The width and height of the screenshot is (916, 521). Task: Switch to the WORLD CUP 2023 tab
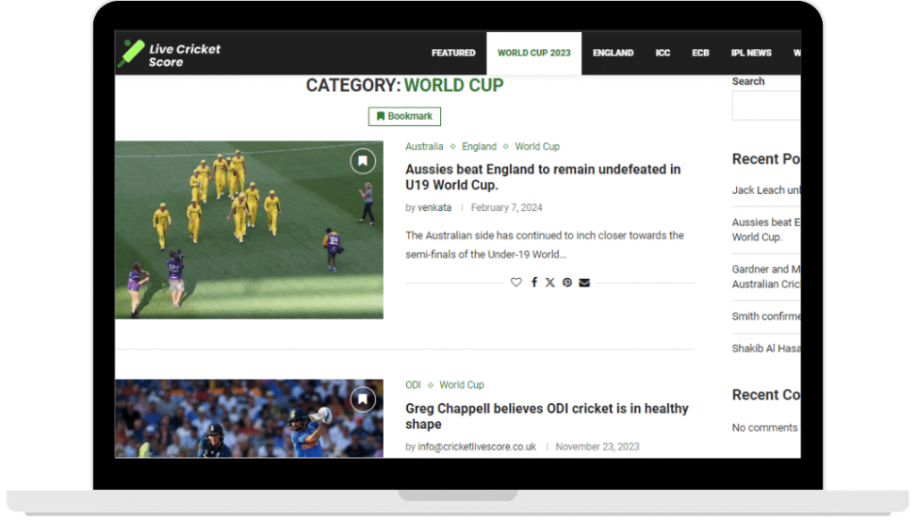click(x=533, y=53)
